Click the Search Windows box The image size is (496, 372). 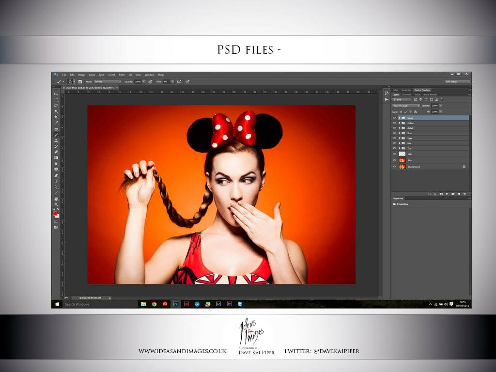(x=99, y=304)
